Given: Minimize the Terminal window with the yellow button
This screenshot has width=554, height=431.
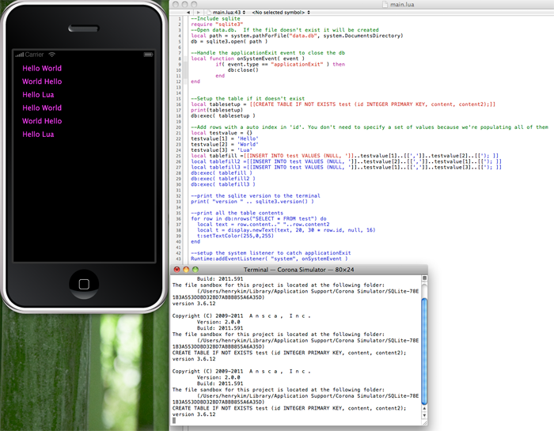Looking at the screenshot, I should point(186,270).
